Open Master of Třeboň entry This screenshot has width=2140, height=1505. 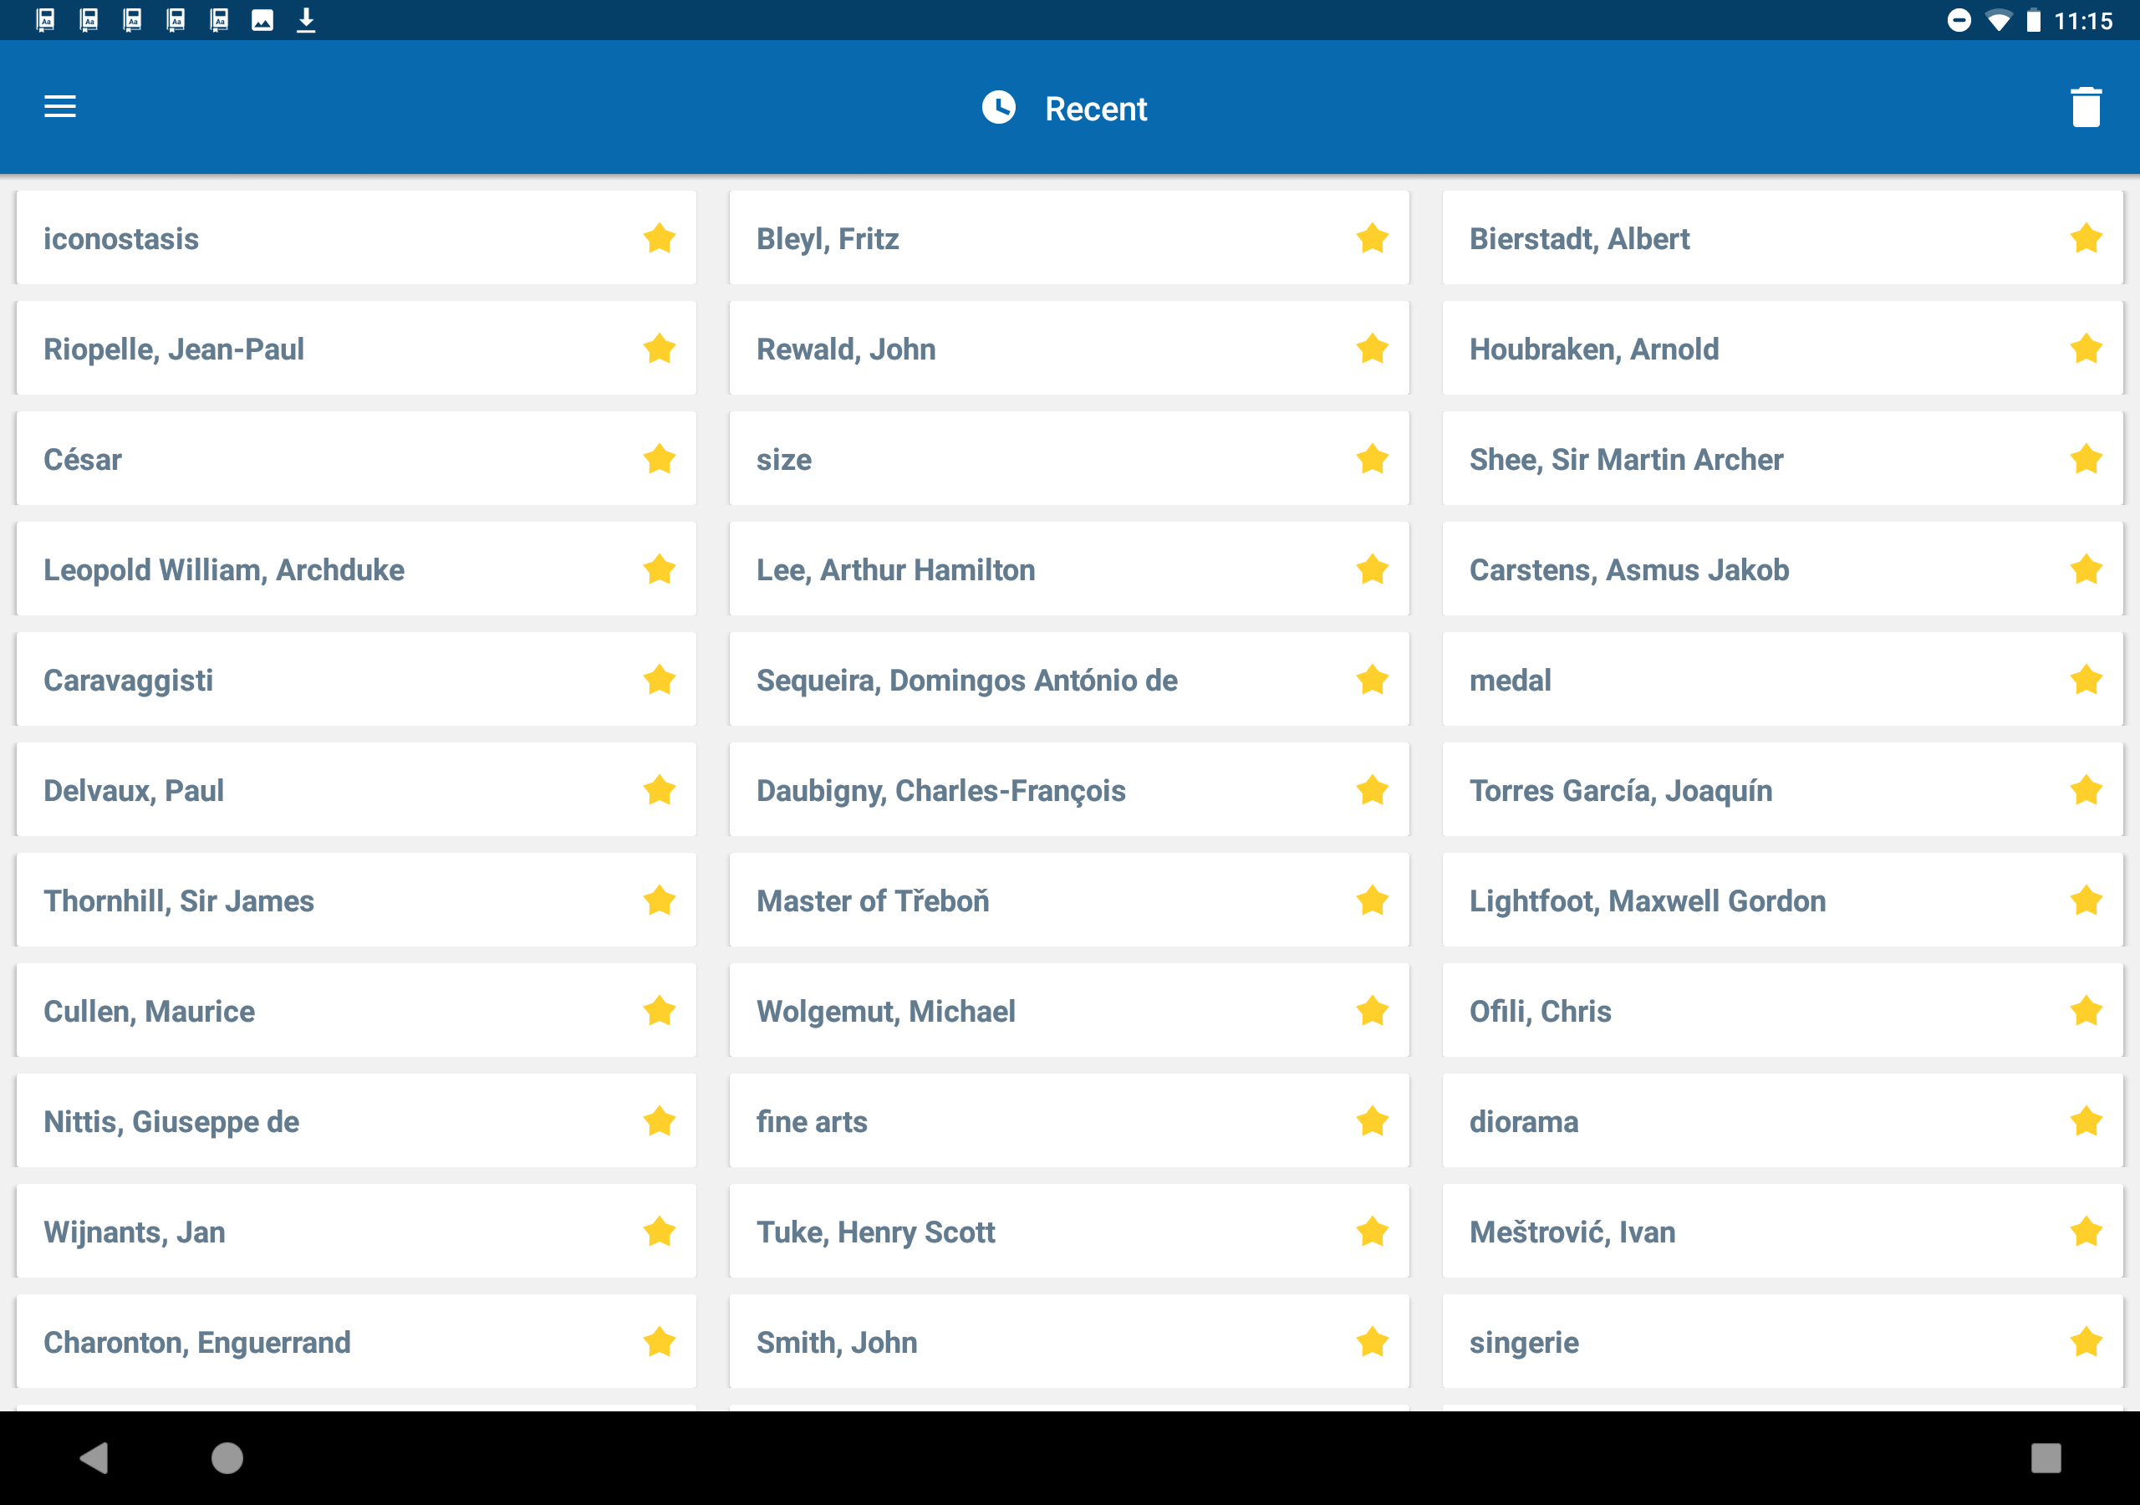tap(1069, 900)
